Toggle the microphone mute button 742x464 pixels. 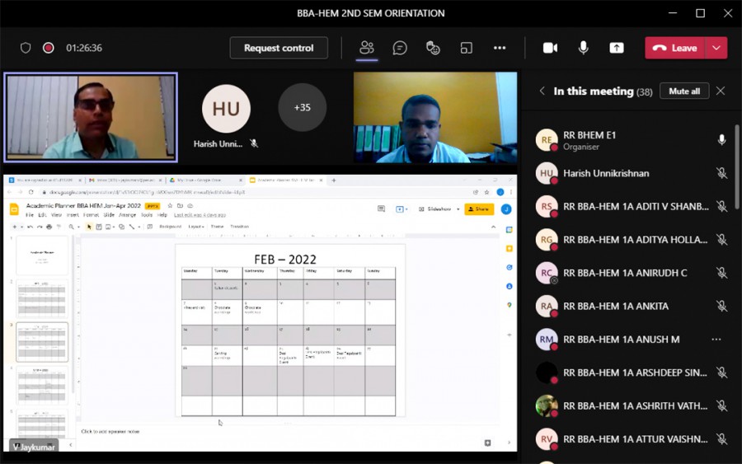click(584, 48)
